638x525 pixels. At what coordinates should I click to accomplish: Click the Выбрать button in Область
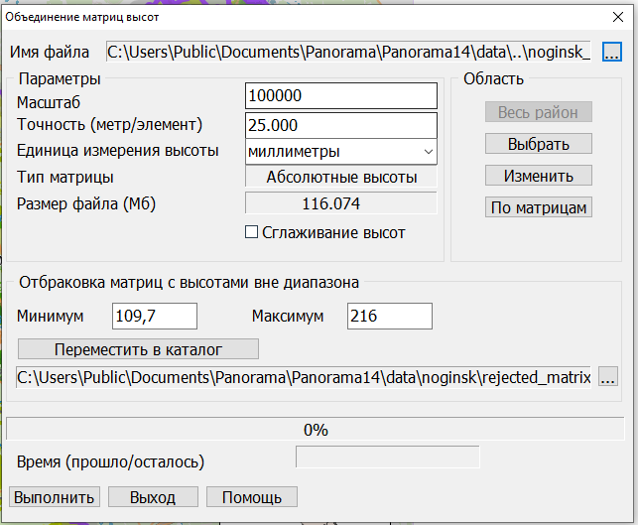tap(539, 144)
